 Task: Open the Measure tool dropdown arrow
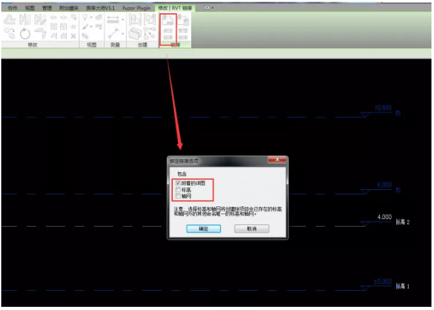click(123, 34)
